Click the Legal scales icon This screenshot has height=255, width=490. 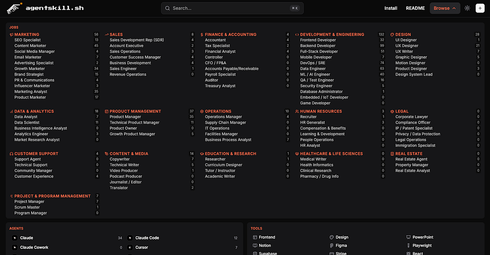[x=392, y=111]
